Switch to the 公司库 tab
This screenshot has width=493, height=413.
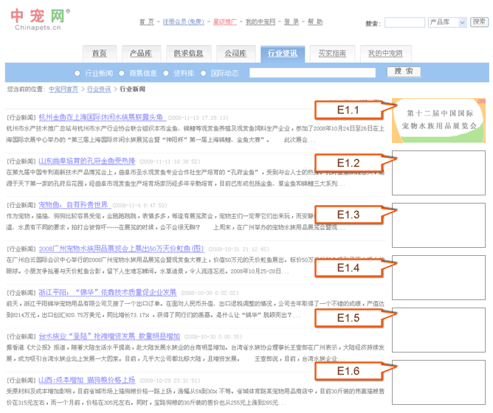point(235,54)
